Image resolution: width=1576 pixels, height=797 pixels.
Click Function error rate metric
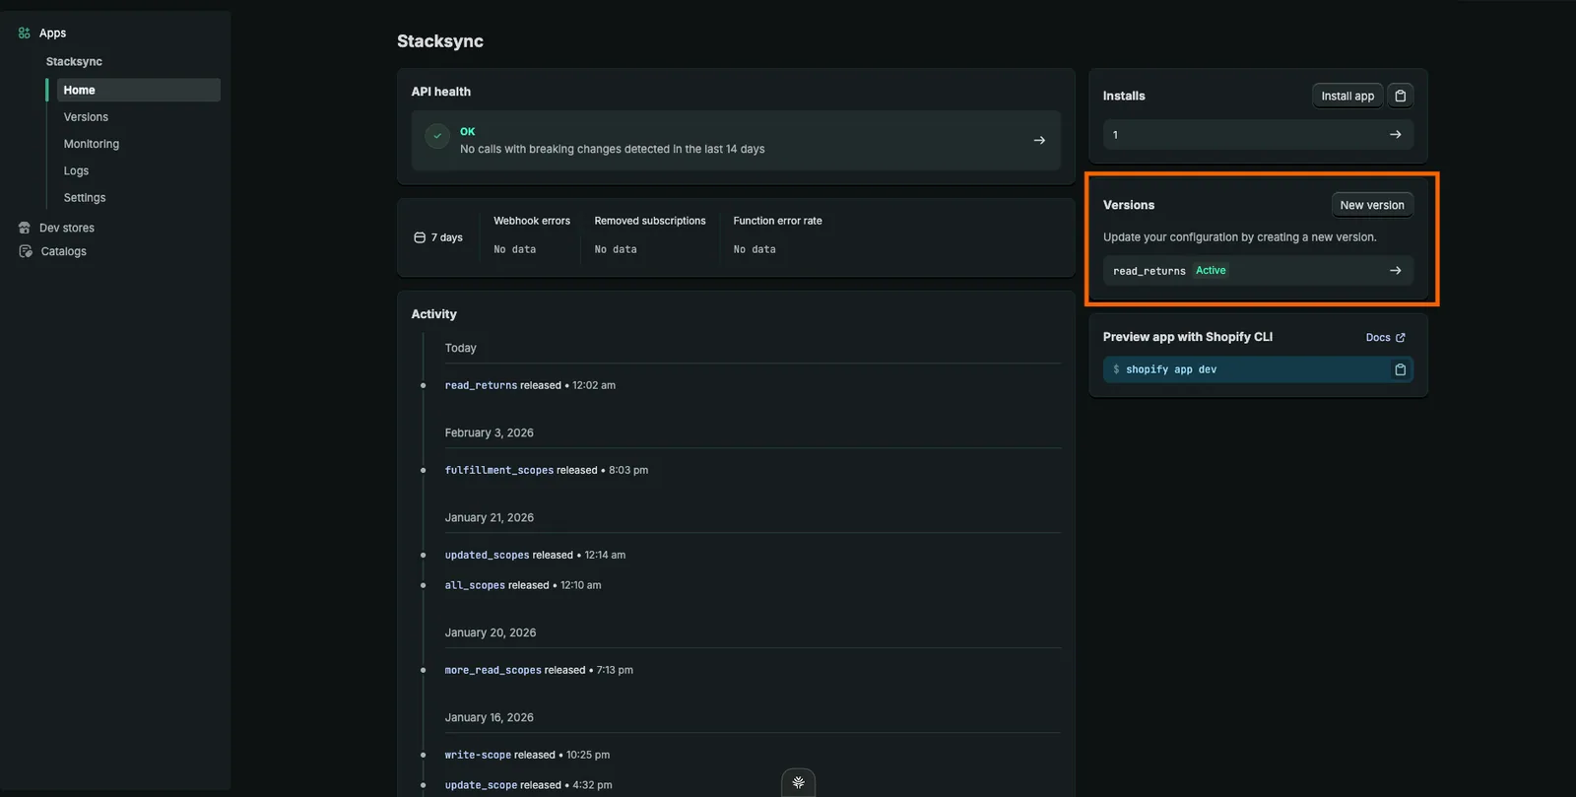point(777,234)
